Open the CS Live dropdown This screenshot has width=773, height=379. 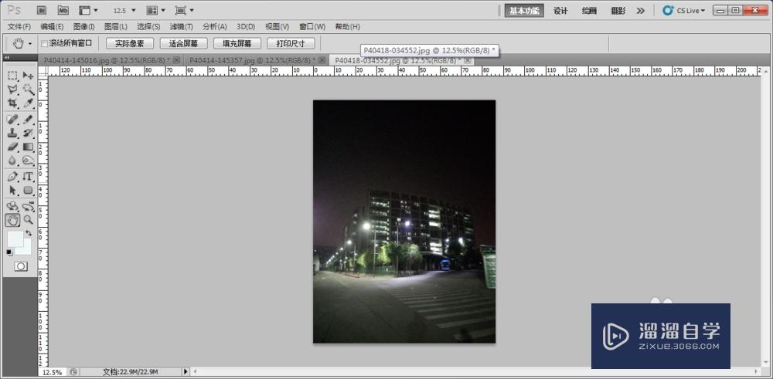tap(684, 10)
